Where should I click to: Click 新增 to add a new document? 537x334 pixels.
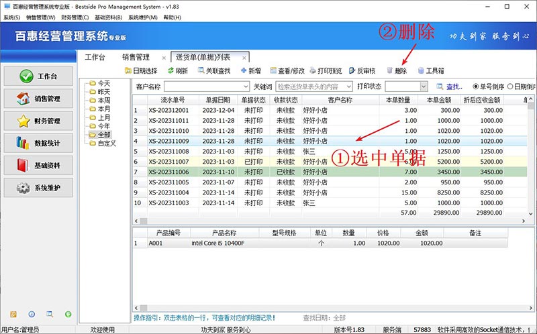(x=251, y=71)
